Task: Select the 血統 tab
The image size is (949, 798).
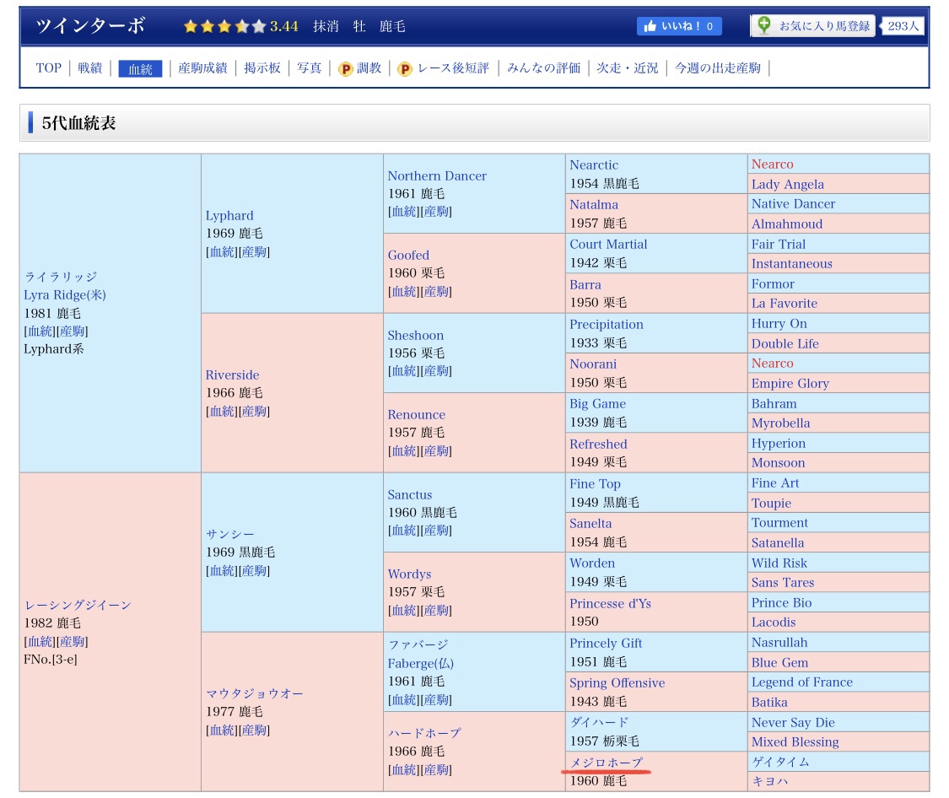Action: point(140,68)
